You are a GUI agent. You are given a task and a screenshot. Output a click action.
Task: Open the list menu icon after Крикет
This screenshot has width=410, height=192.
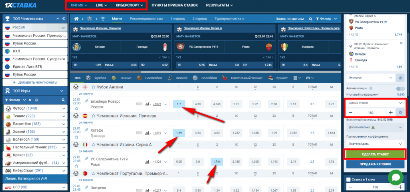(297, 78)
